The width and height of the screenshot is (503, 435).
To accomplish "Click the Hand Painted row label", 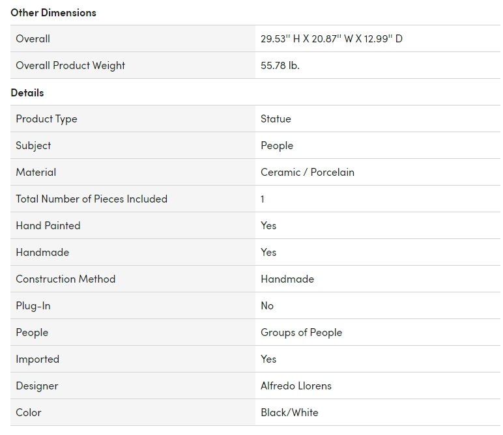I will click(x=48, y=225).
